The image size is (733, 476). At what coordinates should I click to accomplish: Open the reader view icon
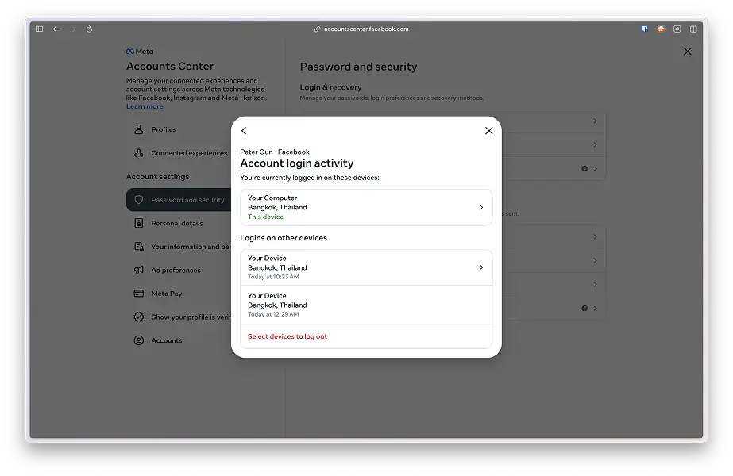[677, 29]
